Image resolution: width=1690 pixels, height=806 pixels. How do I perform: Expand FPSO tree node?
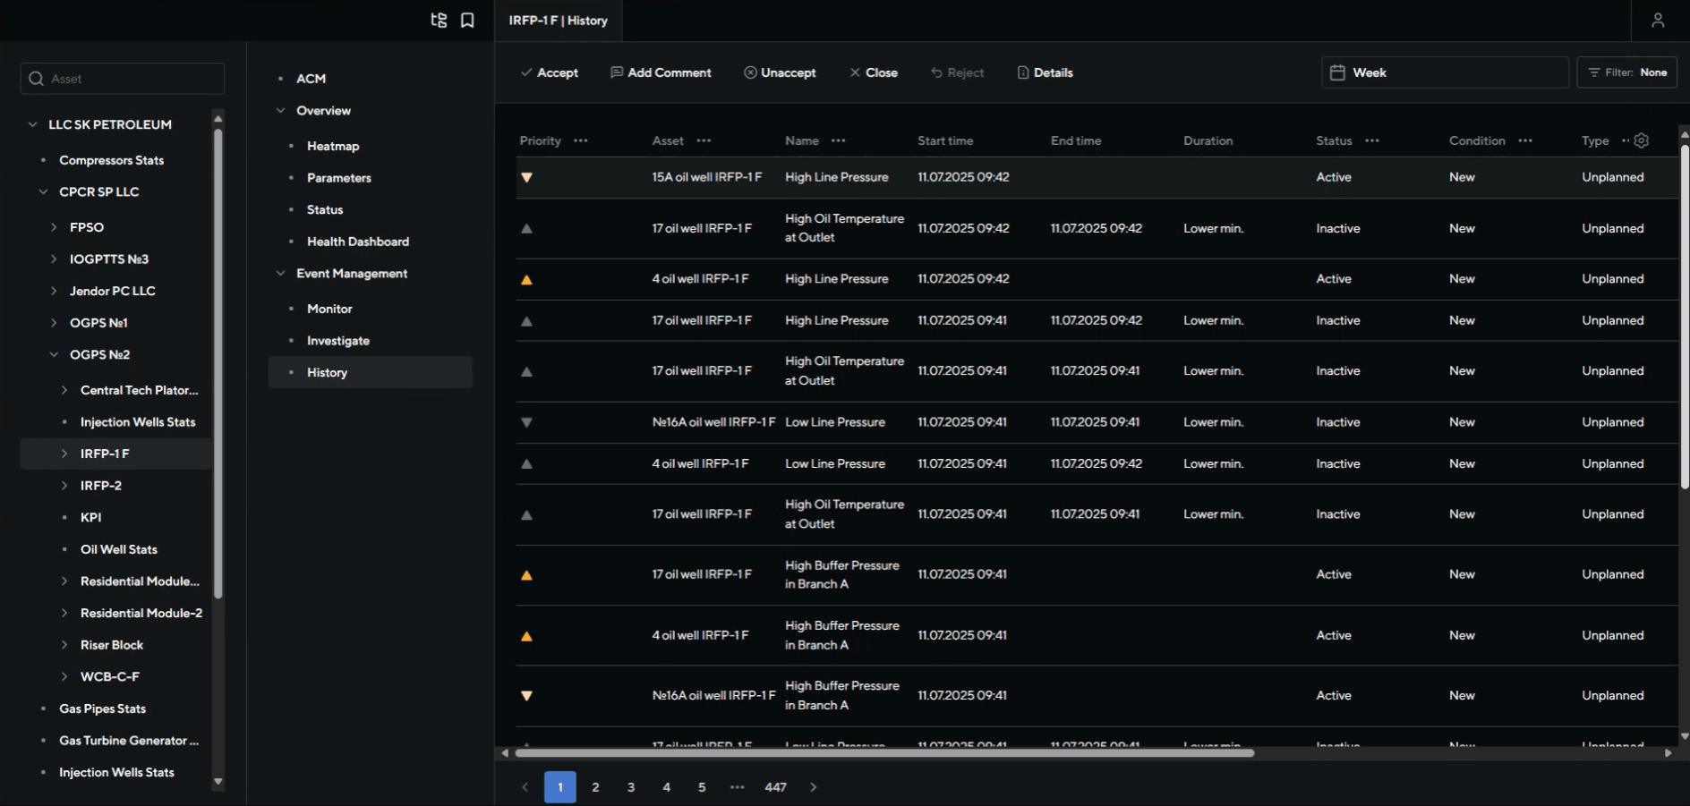pos(54,227)
